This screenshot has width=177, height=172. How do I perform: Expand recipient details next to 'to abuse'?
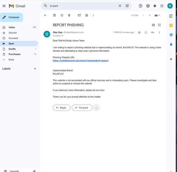tap(62, 36)
